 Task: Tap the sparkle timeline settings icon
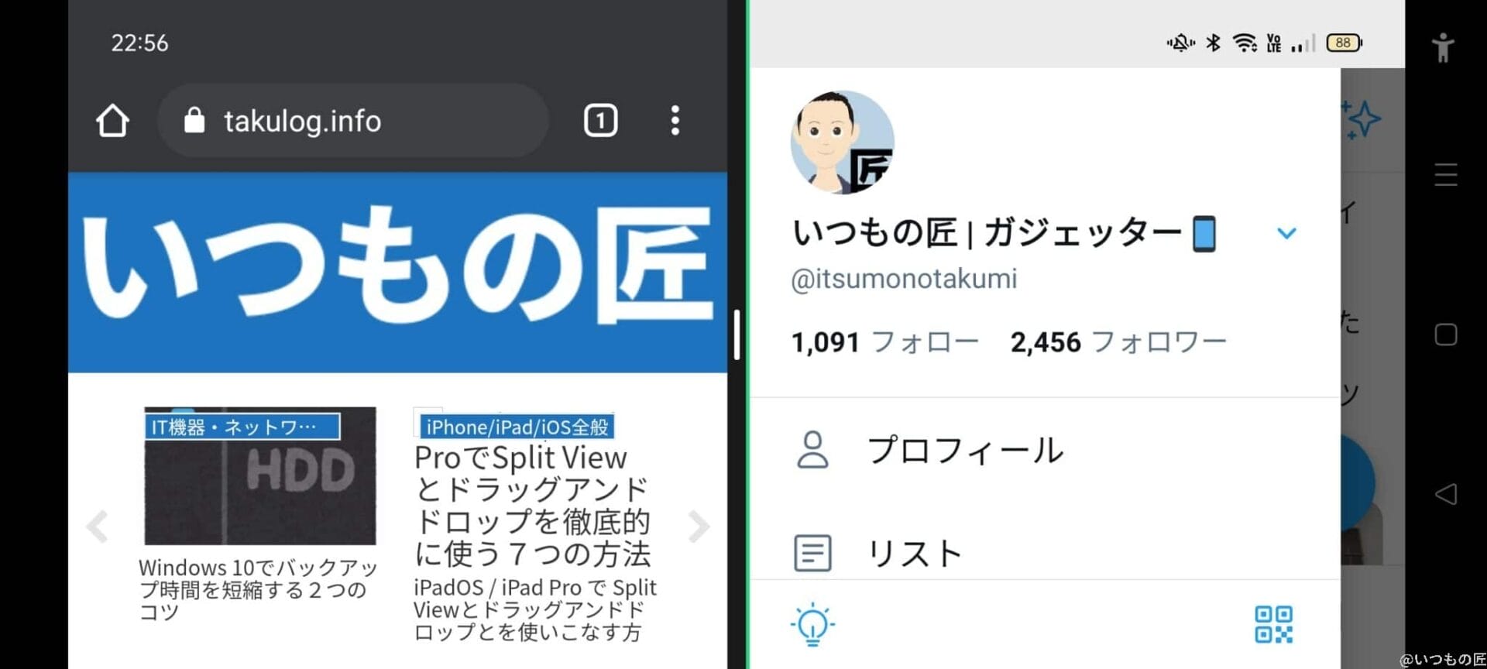click(x=1362, y=120)
